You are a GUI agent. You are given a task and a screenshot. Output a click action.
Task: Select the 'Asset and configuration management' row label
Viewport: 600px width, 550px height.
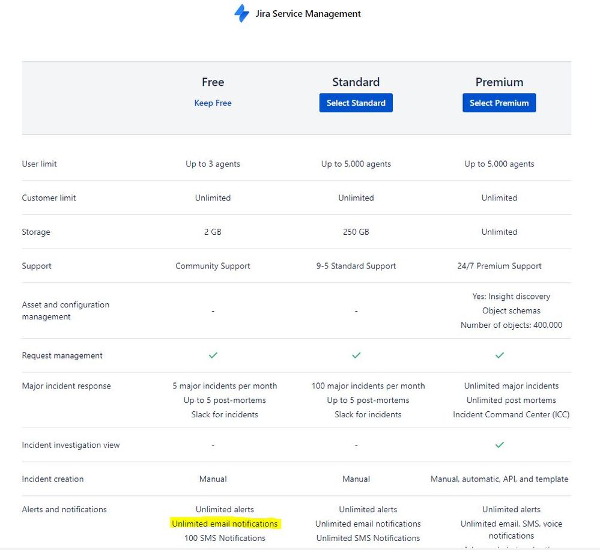pos(65,310)
